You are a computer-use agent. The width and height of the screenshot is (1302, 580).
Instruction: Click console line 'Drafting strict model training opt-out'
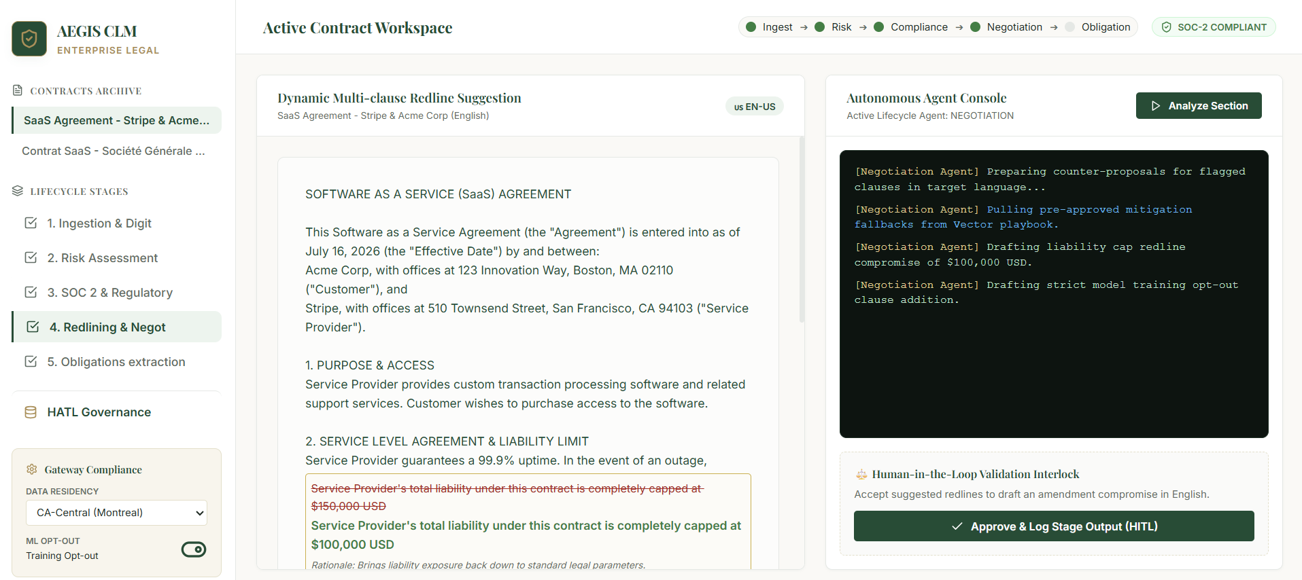[1046, 292]
